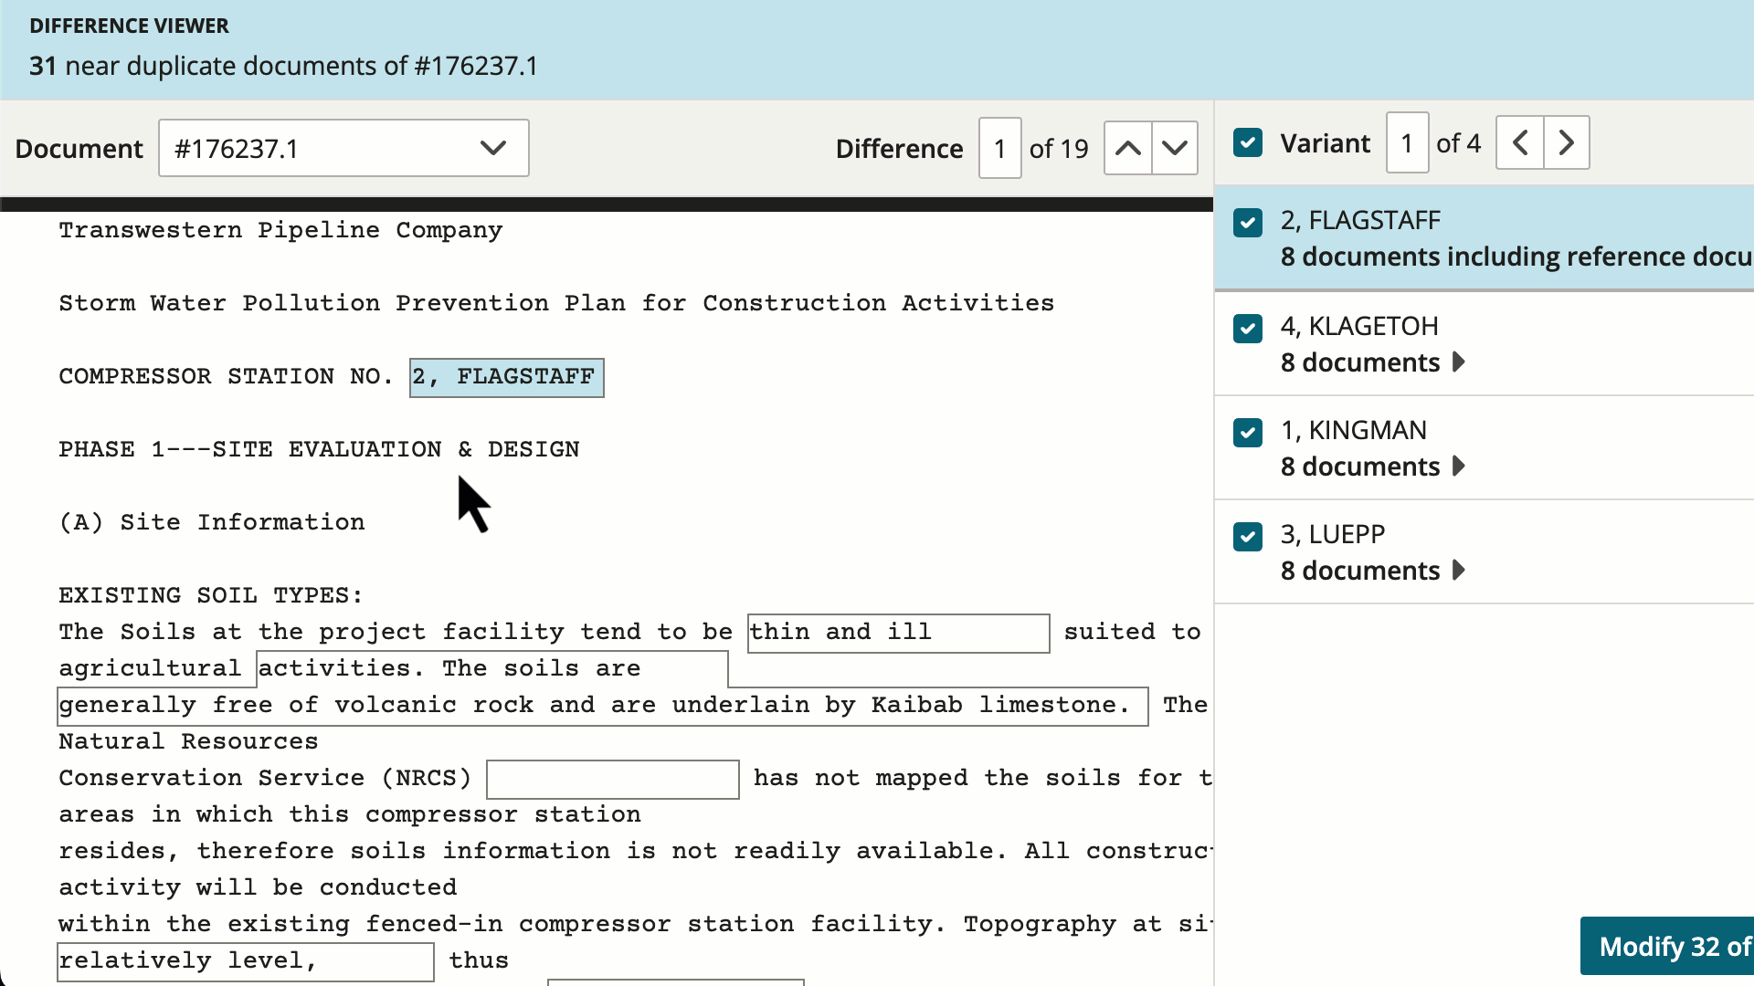Viewport: 1754px width, 986px height.
Task: Uncheck the KINGMAN variant checkbox
Action: pyautogui.click(x=1248, y=433)
